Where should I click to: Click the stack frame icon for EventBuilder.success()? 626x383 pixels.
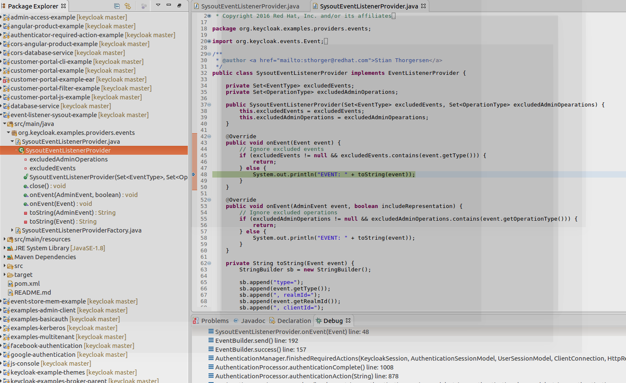pyautogui.click(x=211, y=349)
